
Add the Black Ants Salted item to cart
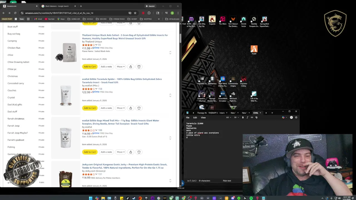click(90, 67)
